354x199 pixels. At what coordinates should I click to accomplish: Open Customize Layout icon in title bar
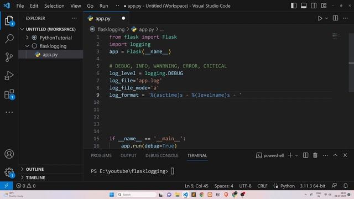click(324, 6)
